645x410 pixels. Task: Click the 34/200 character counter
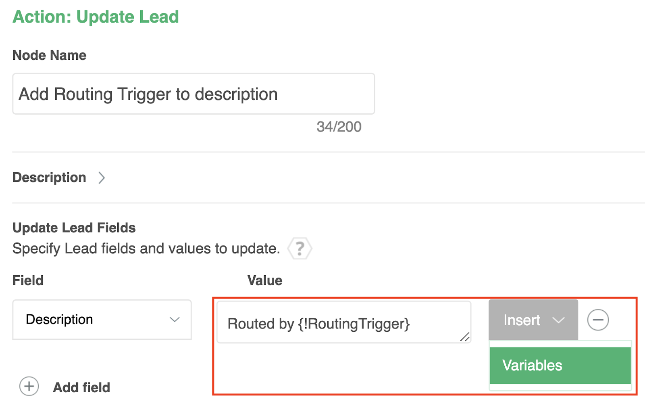coord(339,127)
